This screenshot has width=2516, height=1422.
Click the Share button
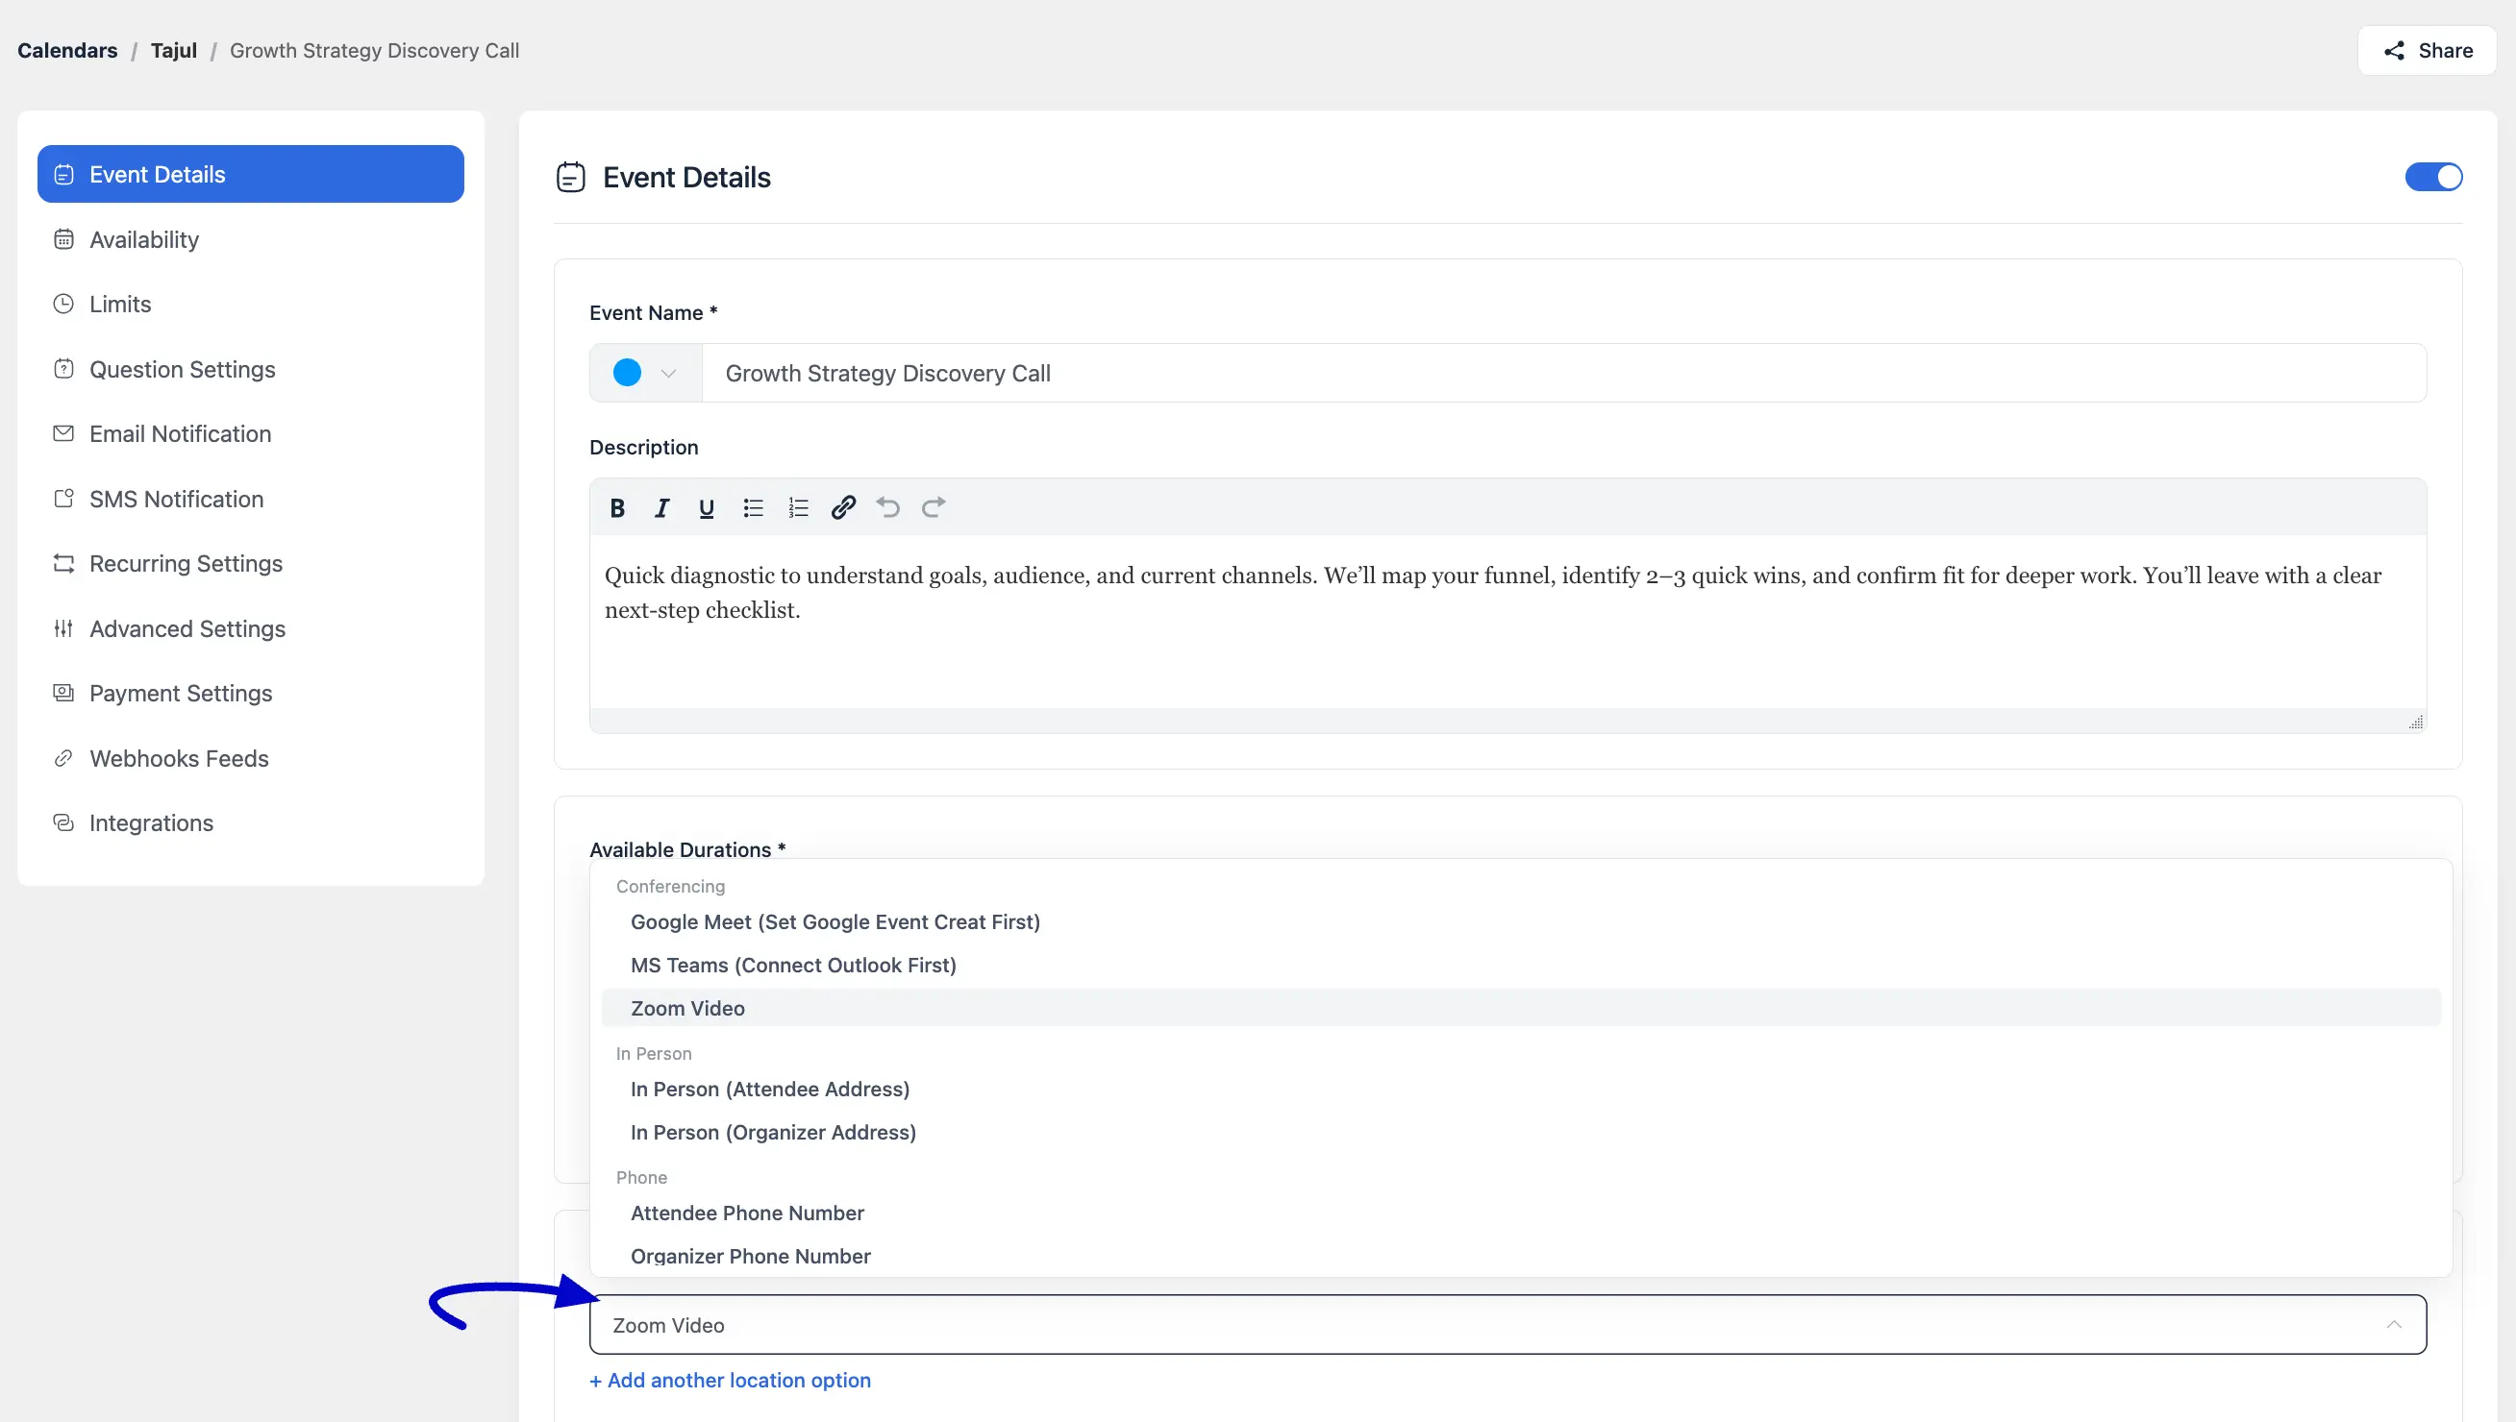(2428, 51)
